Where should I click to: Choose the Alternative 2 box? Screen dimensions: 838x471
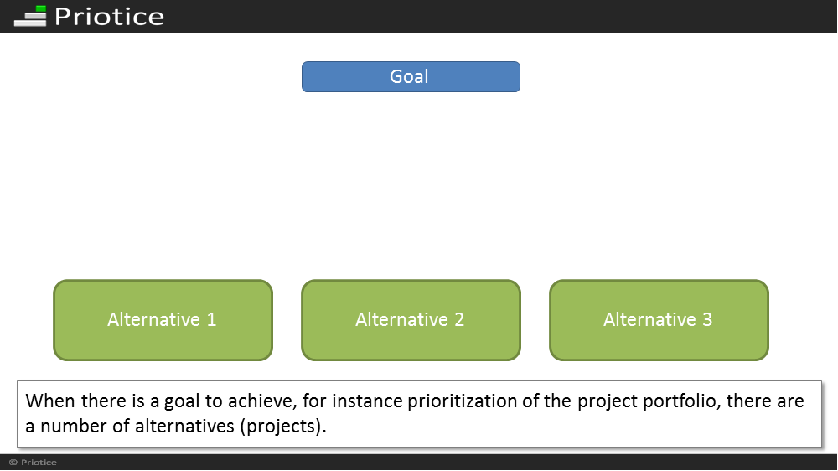[411, 319]
